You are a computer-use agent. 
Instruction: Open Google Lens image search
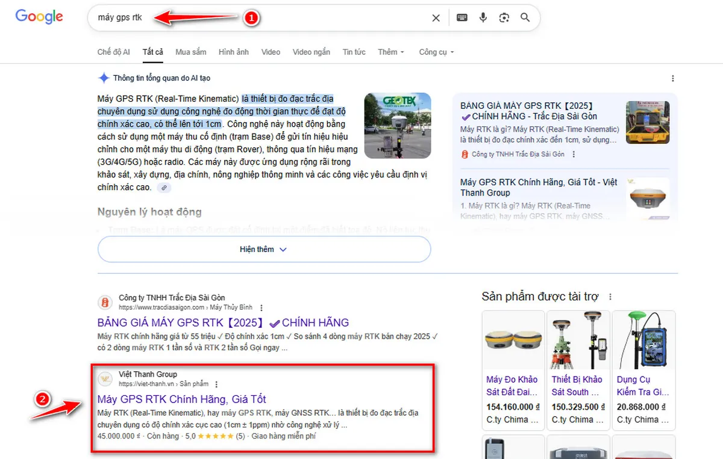[504, 18]
